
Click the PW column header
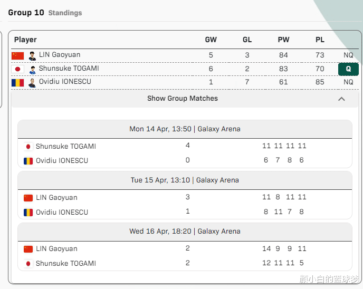284,40
